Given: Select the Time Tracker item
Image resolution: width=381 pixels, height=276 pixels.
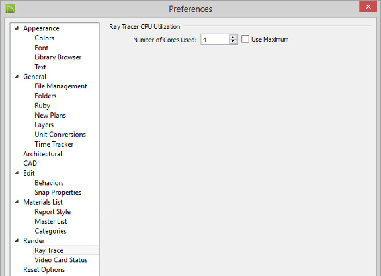Looking at the screenshot, I should 54,145.
